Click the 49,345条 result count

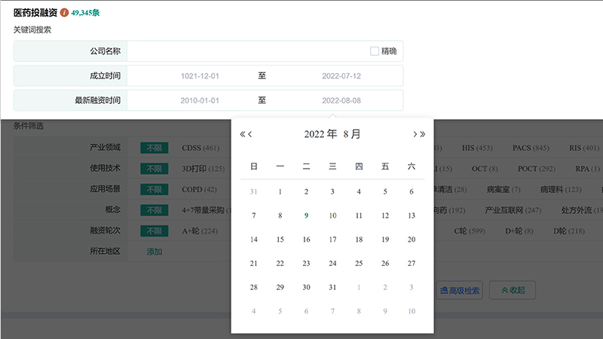tap(85, 13)
